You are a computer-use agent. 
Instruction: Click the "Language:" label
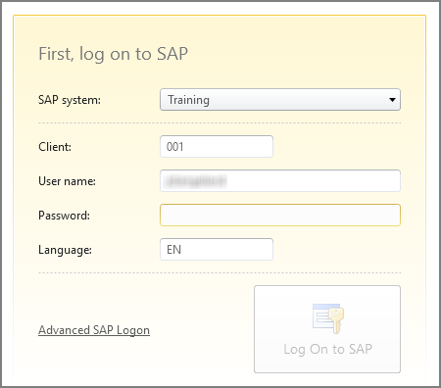click(65, 250)
